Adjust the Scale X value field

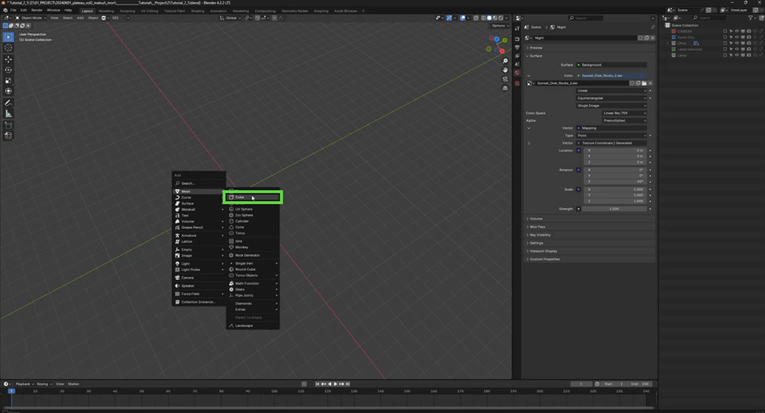click(616, 189)
